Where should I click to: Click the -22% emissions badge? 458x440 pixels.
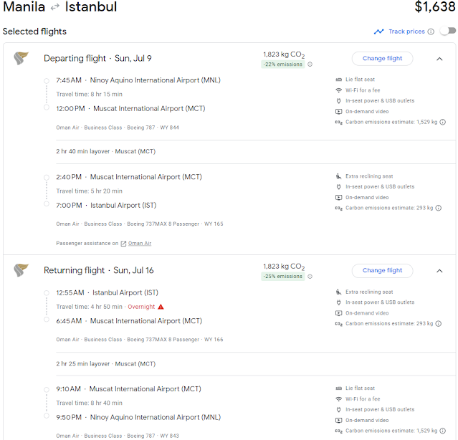click(x=283, y=64)
